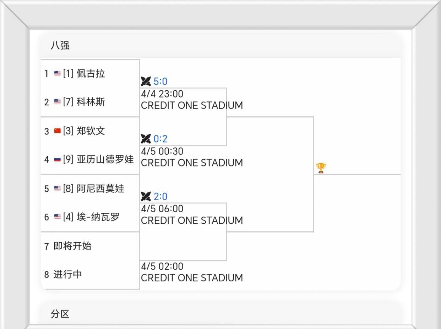Click the crossed swords icon beside 5:0

click(146, 81)
